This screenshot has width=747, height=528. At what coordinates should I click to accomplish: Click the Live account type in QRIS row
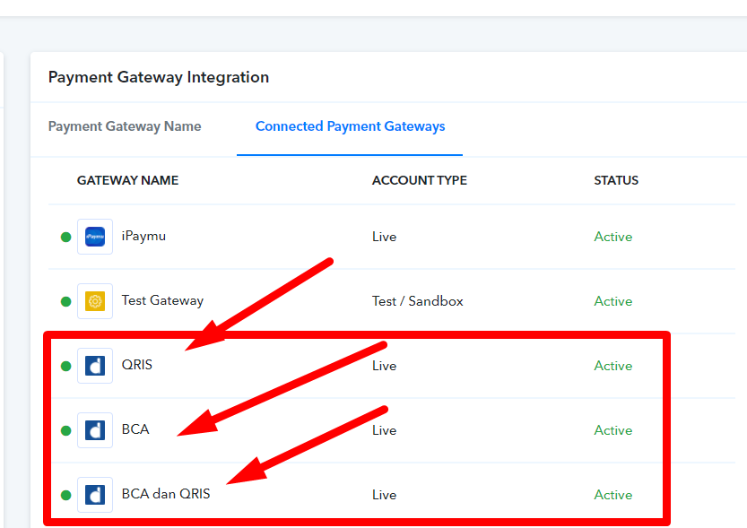tap(384, 366)
